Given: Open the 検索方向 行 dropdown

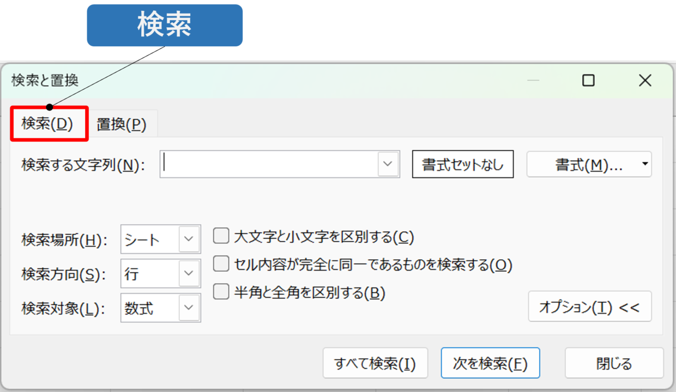Looking at the screenshot, I should coord(160,273).
